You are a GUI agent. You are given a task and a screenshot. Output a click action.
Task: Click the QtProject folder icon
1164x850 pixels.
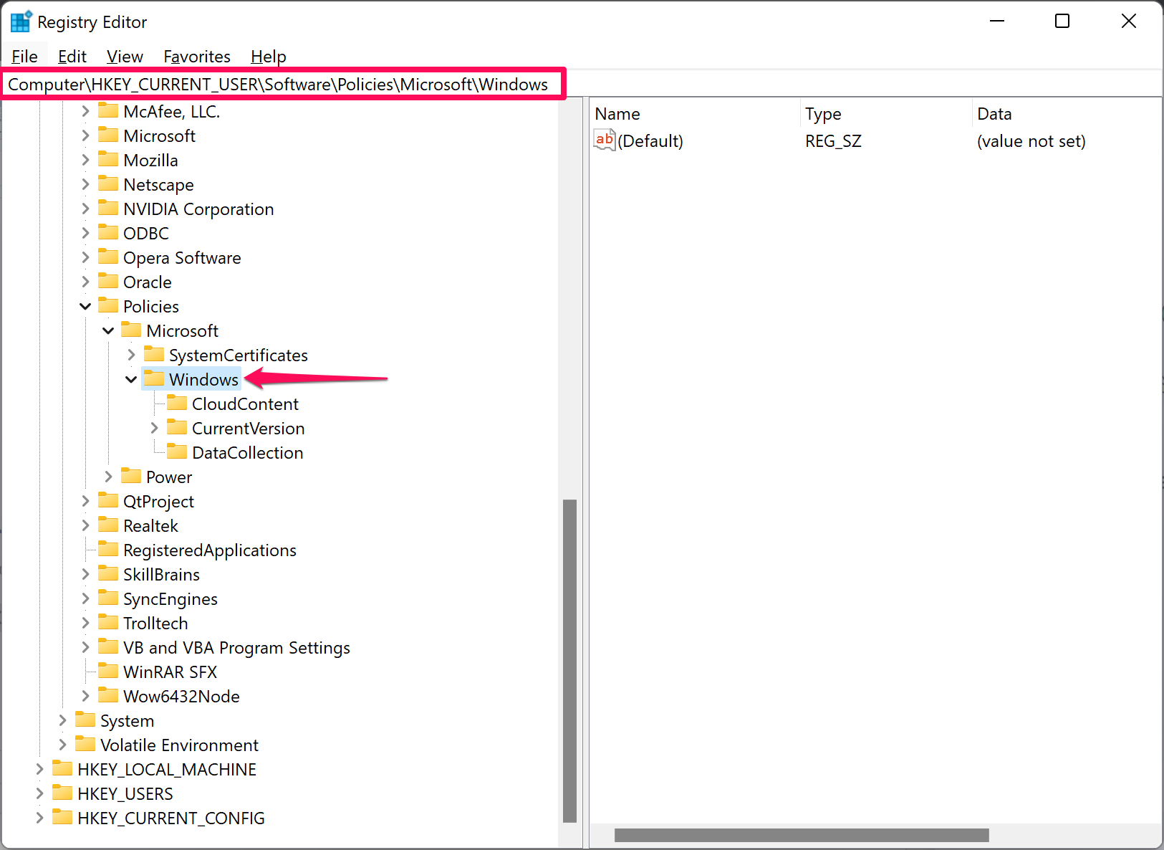pyautogui.click(x=108, y=500)
